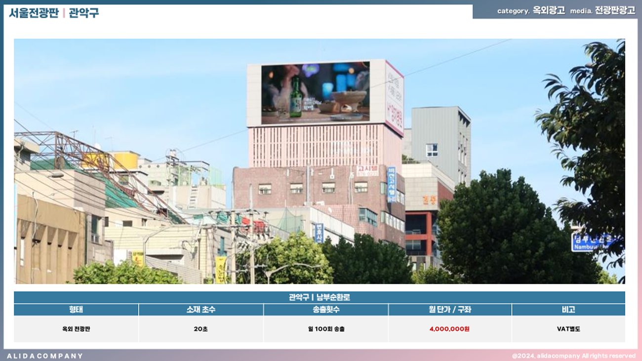This screenshot has width=642, height=361.
Task: Select the 관악구 | 남부순환로 table header
Action: coord(319,297)
